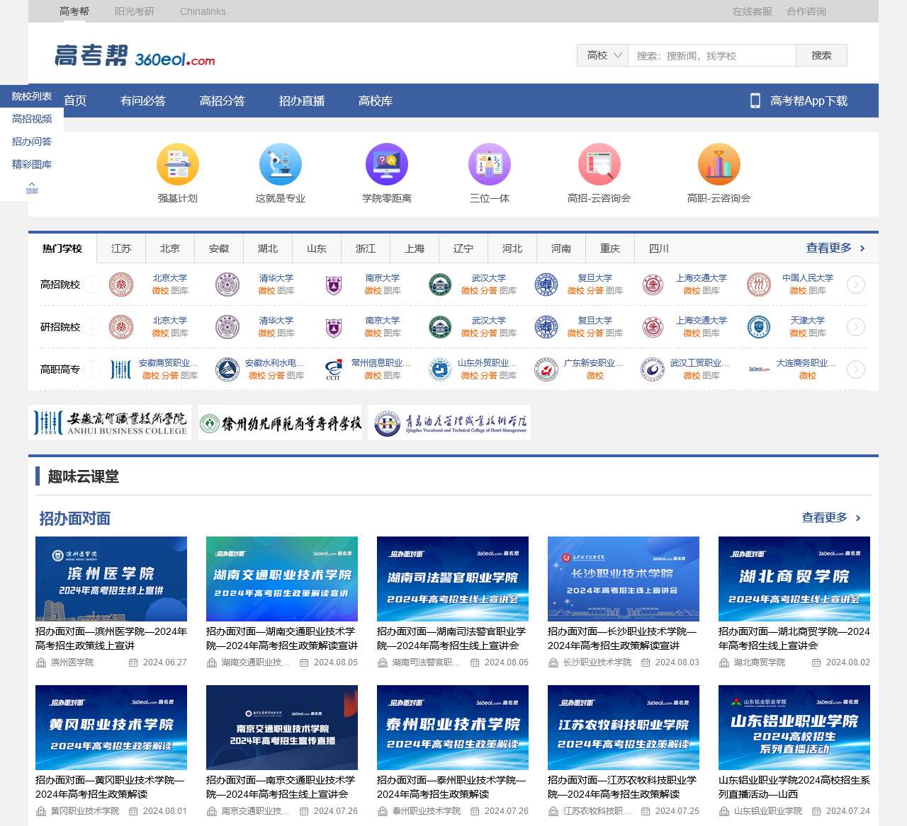This screenshot has width=907, height=826.
Task: Click the search input field
Action: tap(712, 55)
